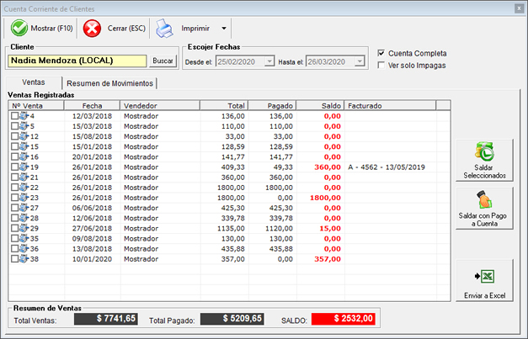The height and width of the screenshot is (339, 528).
Task: Click the sale icon in row 15
Action: (24, 146)
